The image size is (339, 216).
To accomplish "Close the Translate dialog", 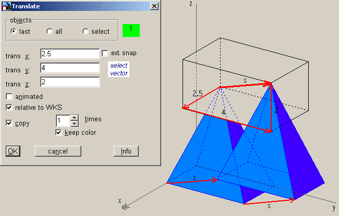I will (x=154, y=6).
